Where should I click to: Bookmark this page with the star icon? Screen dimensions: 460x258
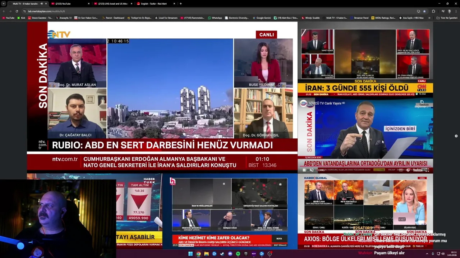click(x=424, y=11)
